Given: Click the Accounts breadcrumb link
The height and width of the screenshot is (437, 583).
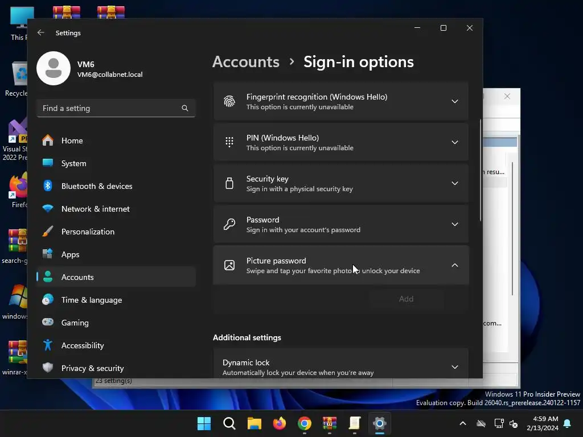Looking at the screenshot, I should 246,61.
